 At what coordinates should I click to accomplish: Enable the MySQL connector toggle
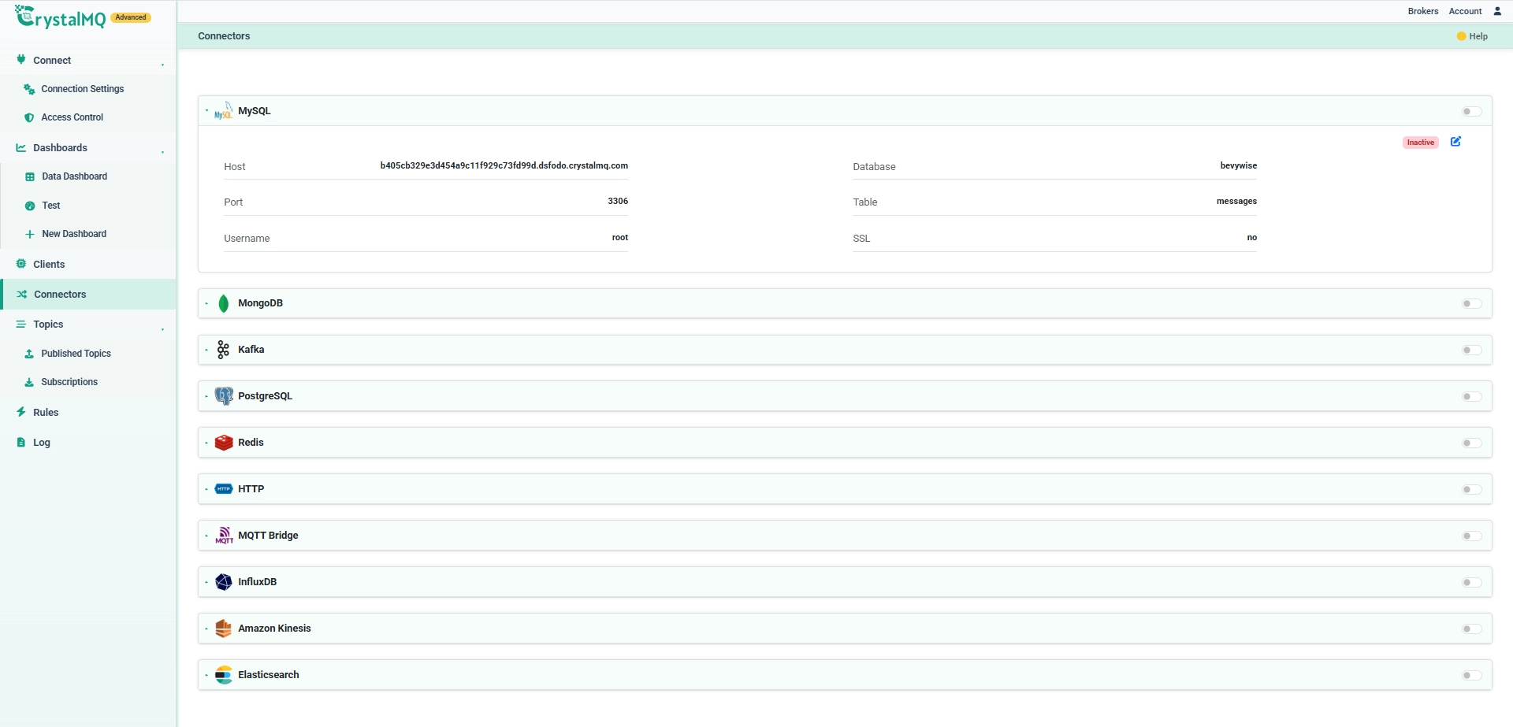tap(1471, 112)
